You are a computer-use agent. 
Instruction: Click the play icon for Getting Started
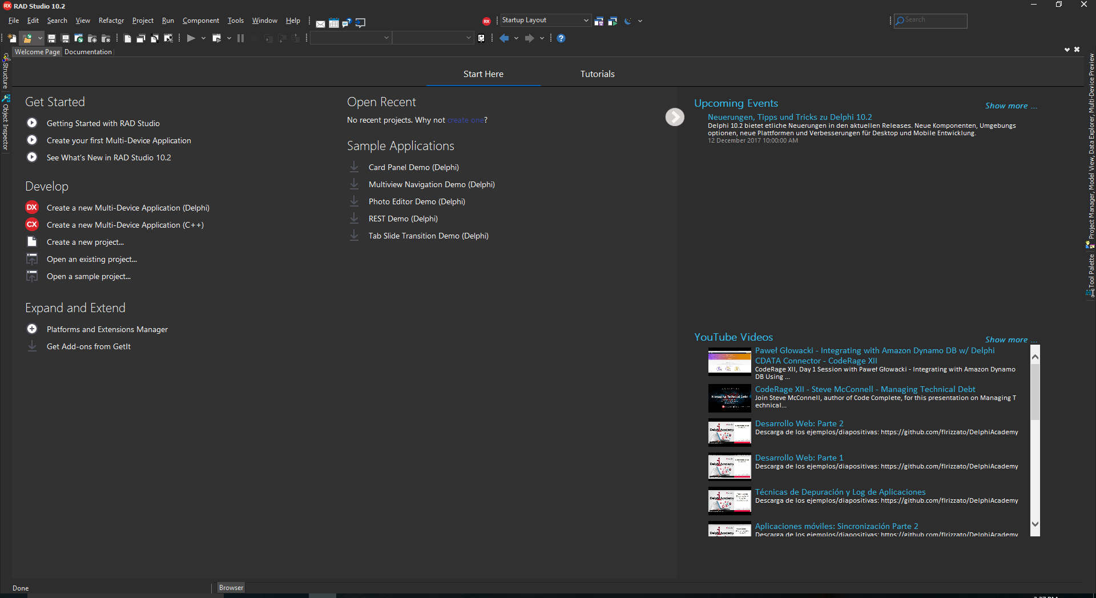(32, 123)
